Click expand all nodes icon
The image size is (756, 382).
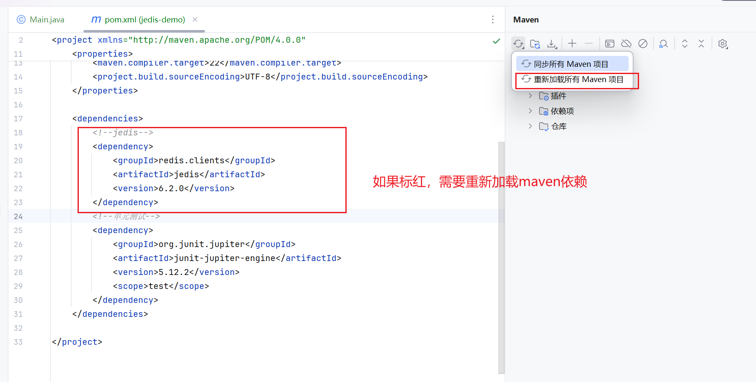coord(685,43)
